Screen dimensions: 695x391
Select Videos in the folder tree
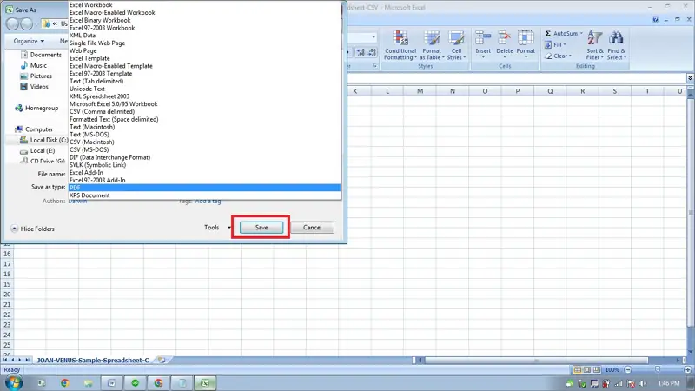tap(34, 86)
